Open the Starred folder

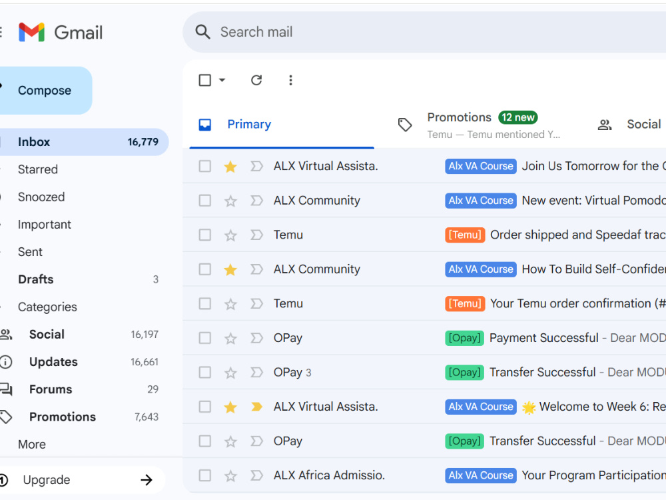[x=38, y=169]
